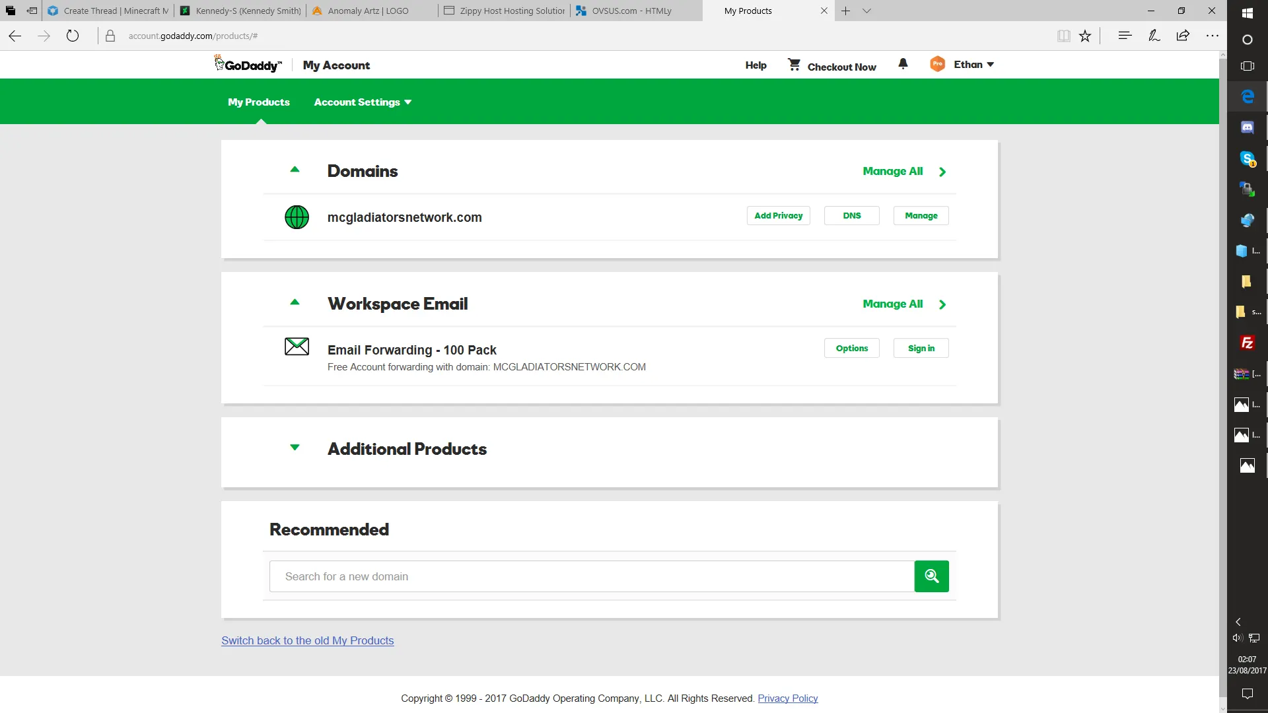The width and height of the screenshot is (1268, 713).
Task: Click the globe icon beside mcgladiatorsnetwork.com
Action: click(297, 217)
